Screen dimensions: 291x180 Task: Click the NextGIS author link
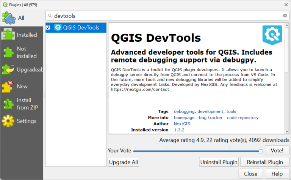182,124
